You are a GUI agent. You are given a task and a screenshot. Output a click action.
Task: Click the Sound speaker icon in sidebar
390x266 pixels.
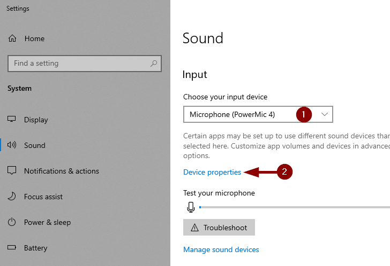pos(12,145)
